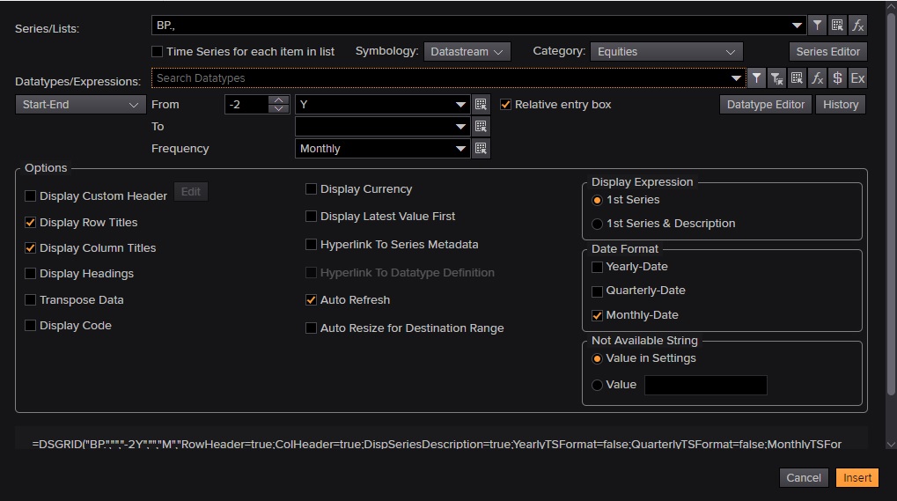
Task: Click the dollar sign currency icon
Action: pyautogui.click(x=837, y=78)
